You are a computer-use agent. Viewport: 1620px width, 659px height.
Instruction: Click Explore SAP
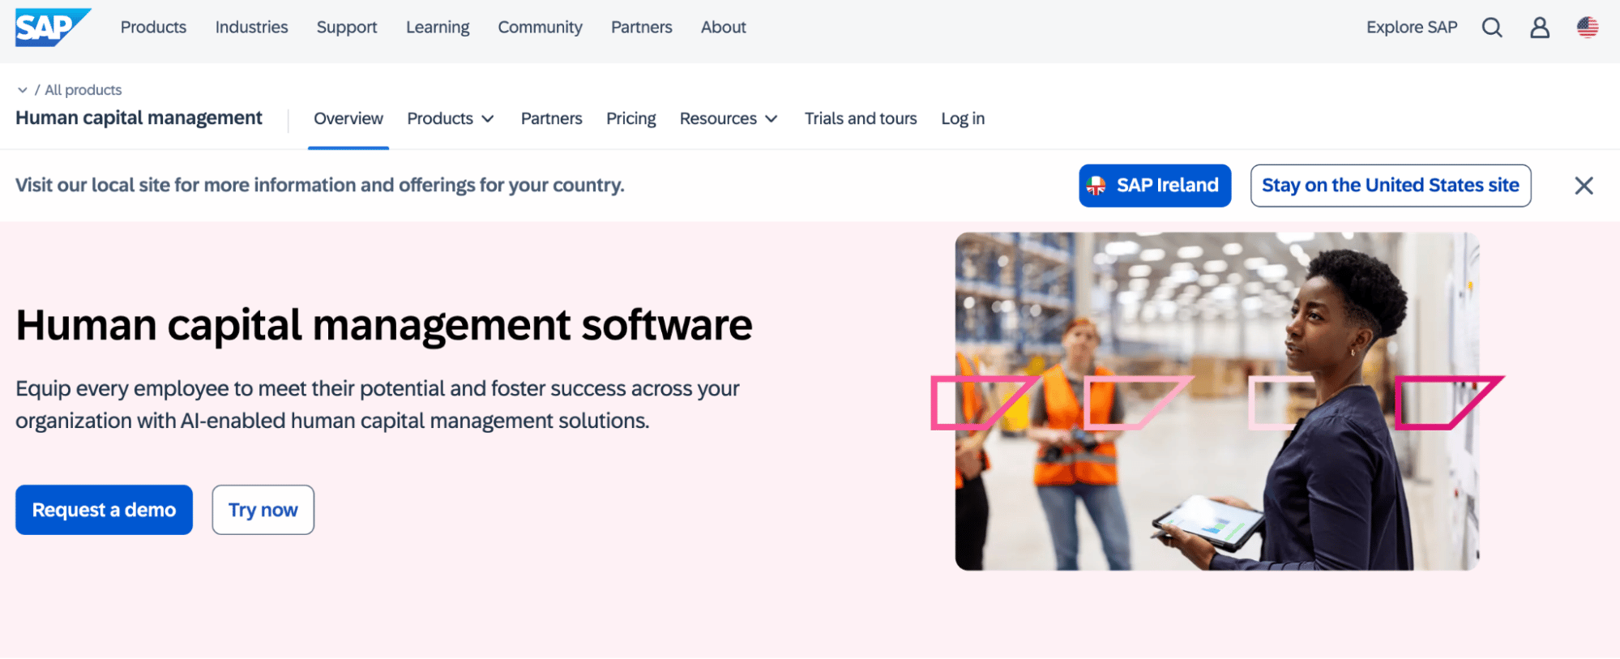(x=1412, y=27)
